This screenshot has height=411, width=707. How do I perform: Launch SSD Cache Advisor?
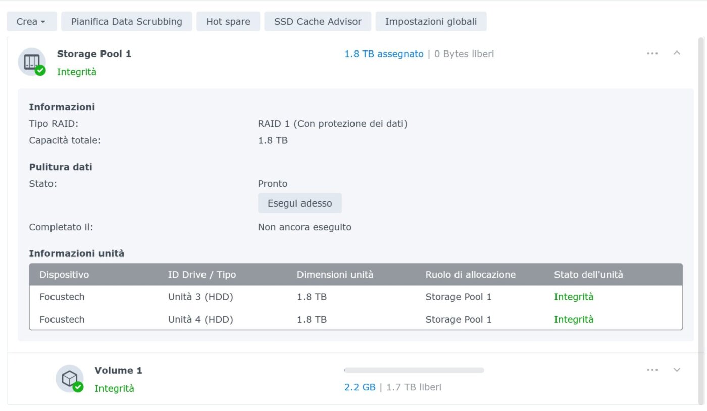point(318,22)
